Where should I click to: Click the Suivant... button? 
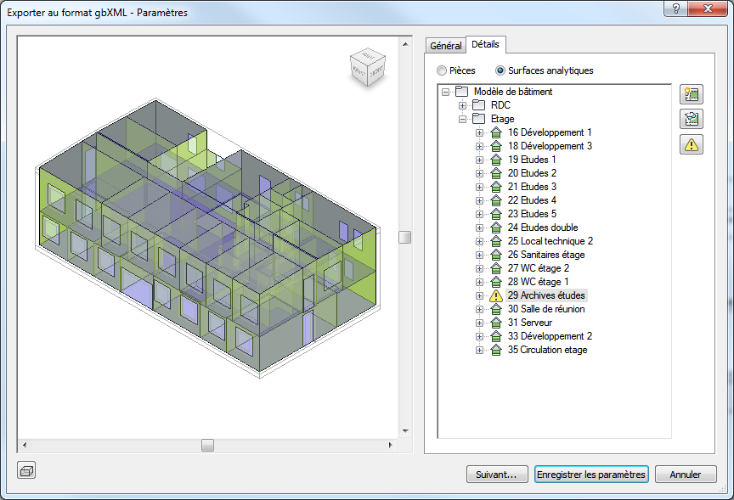497,475
